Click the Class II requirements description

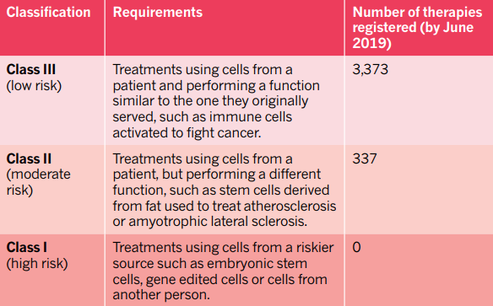pyautogui.click(x=225, y=191)
